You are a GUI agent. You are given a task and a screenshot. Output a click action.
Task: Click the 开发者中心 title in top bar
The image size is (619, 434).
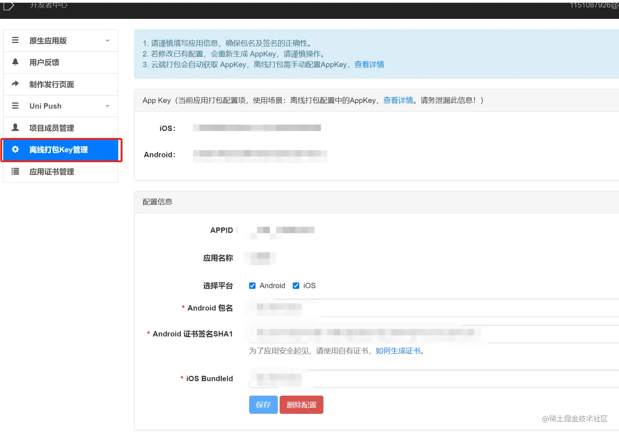pyautogui.click(x=48, y=5)
